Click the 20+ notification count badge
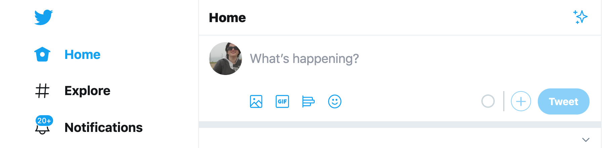The image size is (603, 148). pos(44,121)
